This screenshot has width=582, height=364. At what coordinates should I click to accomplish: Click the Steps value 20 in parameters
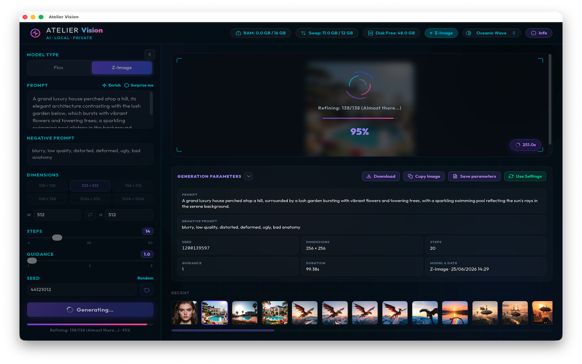433,248
